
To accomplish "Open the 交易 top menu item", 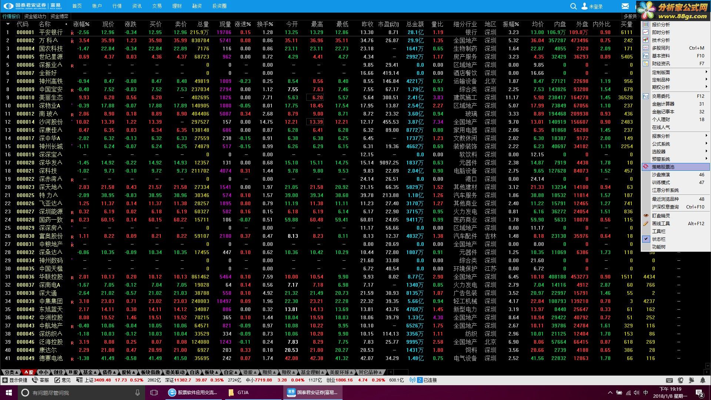I will click(x=157, y=6).
